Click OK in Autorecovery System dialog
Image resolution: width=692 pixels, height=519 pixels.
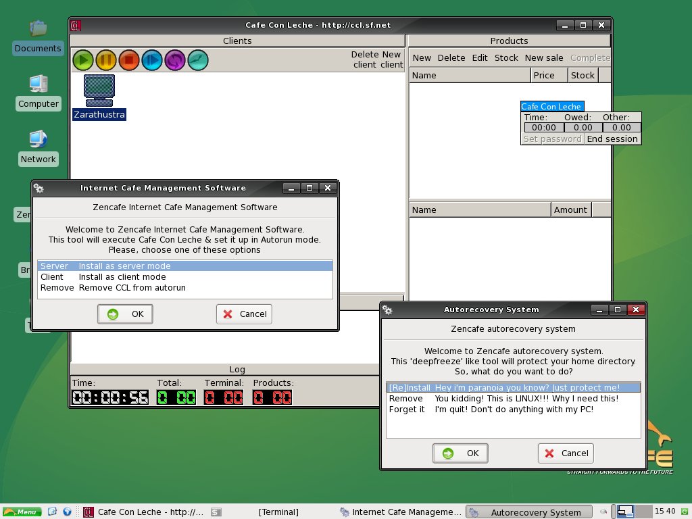click(x=460, y=453)
